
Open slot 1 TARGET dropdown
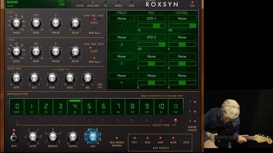pos(122,18)
